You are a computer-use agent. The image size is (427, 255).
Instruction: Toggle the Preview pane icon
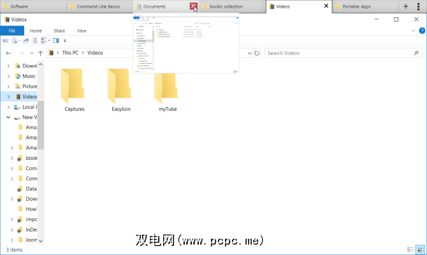pyautogui.click(x=56, y=41)
